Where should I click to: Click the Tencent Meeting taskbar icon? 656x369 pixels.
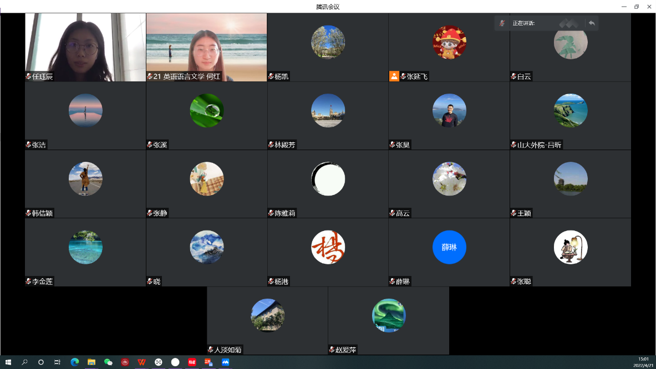[225, 362]
